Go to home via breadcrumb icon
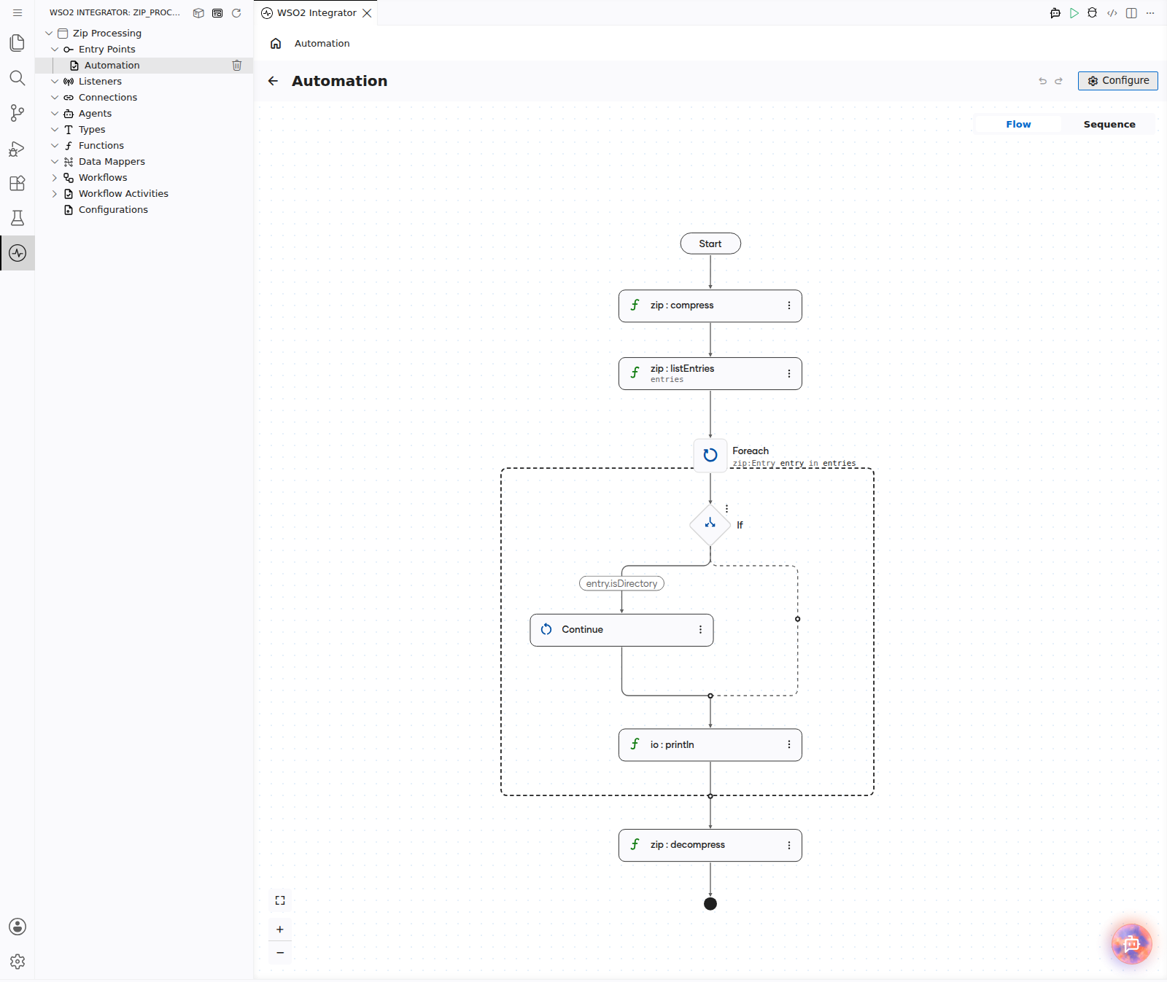1167x982 pixels. (x=276, y=44)
